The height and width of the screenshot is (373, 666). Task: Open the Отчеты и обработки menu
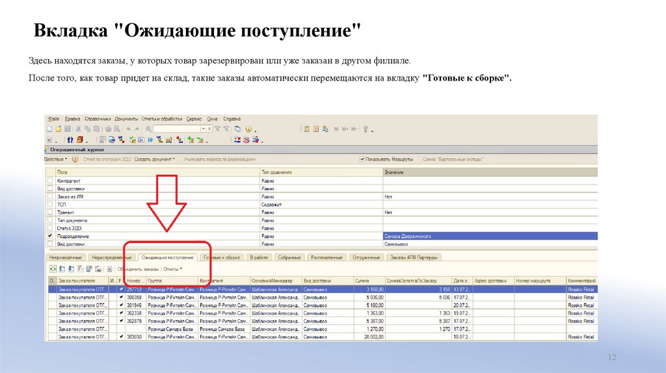[x=162, y=119]
